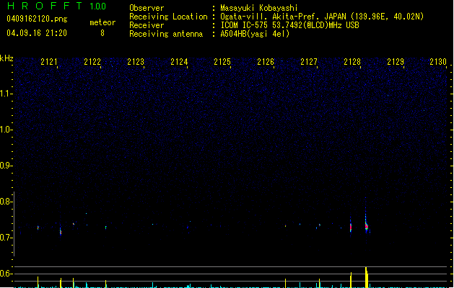Click the ICOM IC-575 receiver frequency text
This screenshot has width=454, height=288.
click(290, 25)
